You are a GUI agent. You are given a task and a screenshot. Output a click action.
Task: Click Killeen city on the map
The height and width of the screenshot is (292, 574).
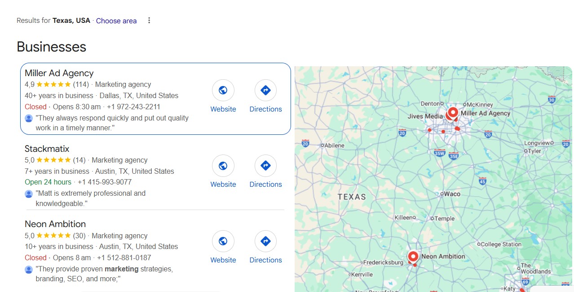pos(405,217)
